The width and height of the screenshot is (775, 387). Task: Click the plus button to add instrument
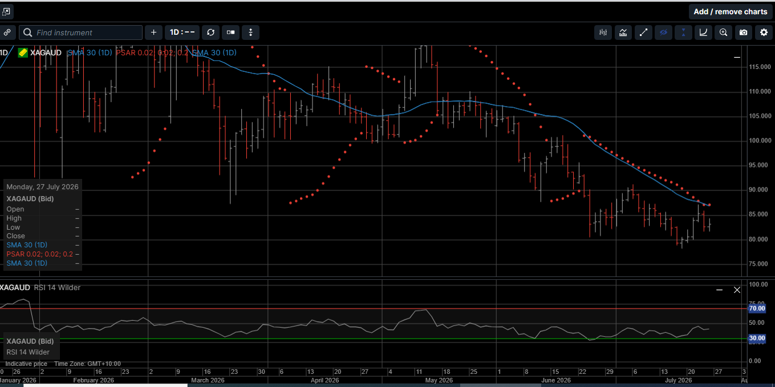click(153, 32)
